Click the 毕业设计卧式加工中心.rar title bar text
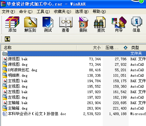 [x=34, y=4]
